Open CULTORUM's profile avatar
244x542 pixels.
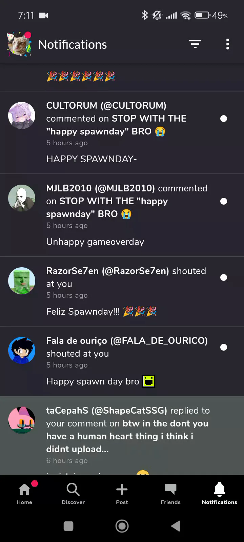(22, 116)
